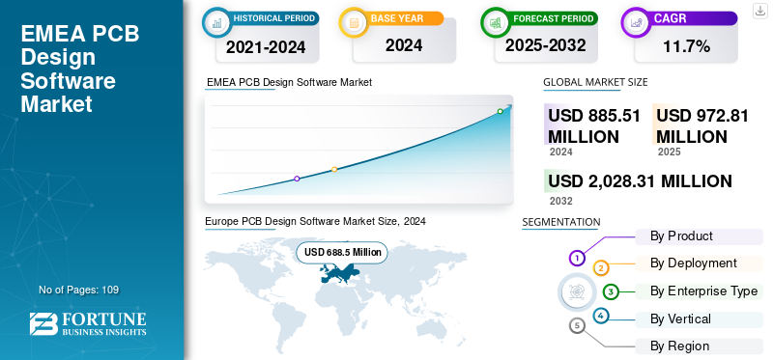Screen dimensions: 773x360
Task: Click segmentation circle number 5
Action: click(x=577, y=325)
